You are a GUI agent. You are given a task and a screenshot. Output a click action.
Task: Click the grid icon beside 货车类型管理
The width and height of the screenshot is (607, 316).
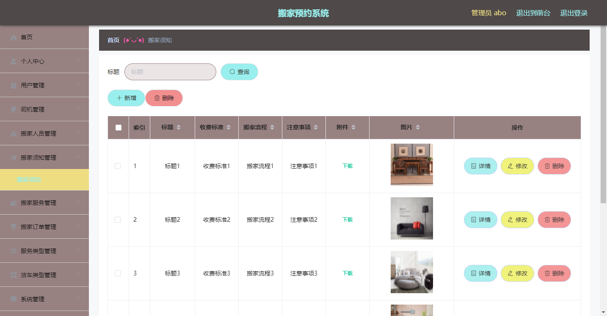pos(14,275)
